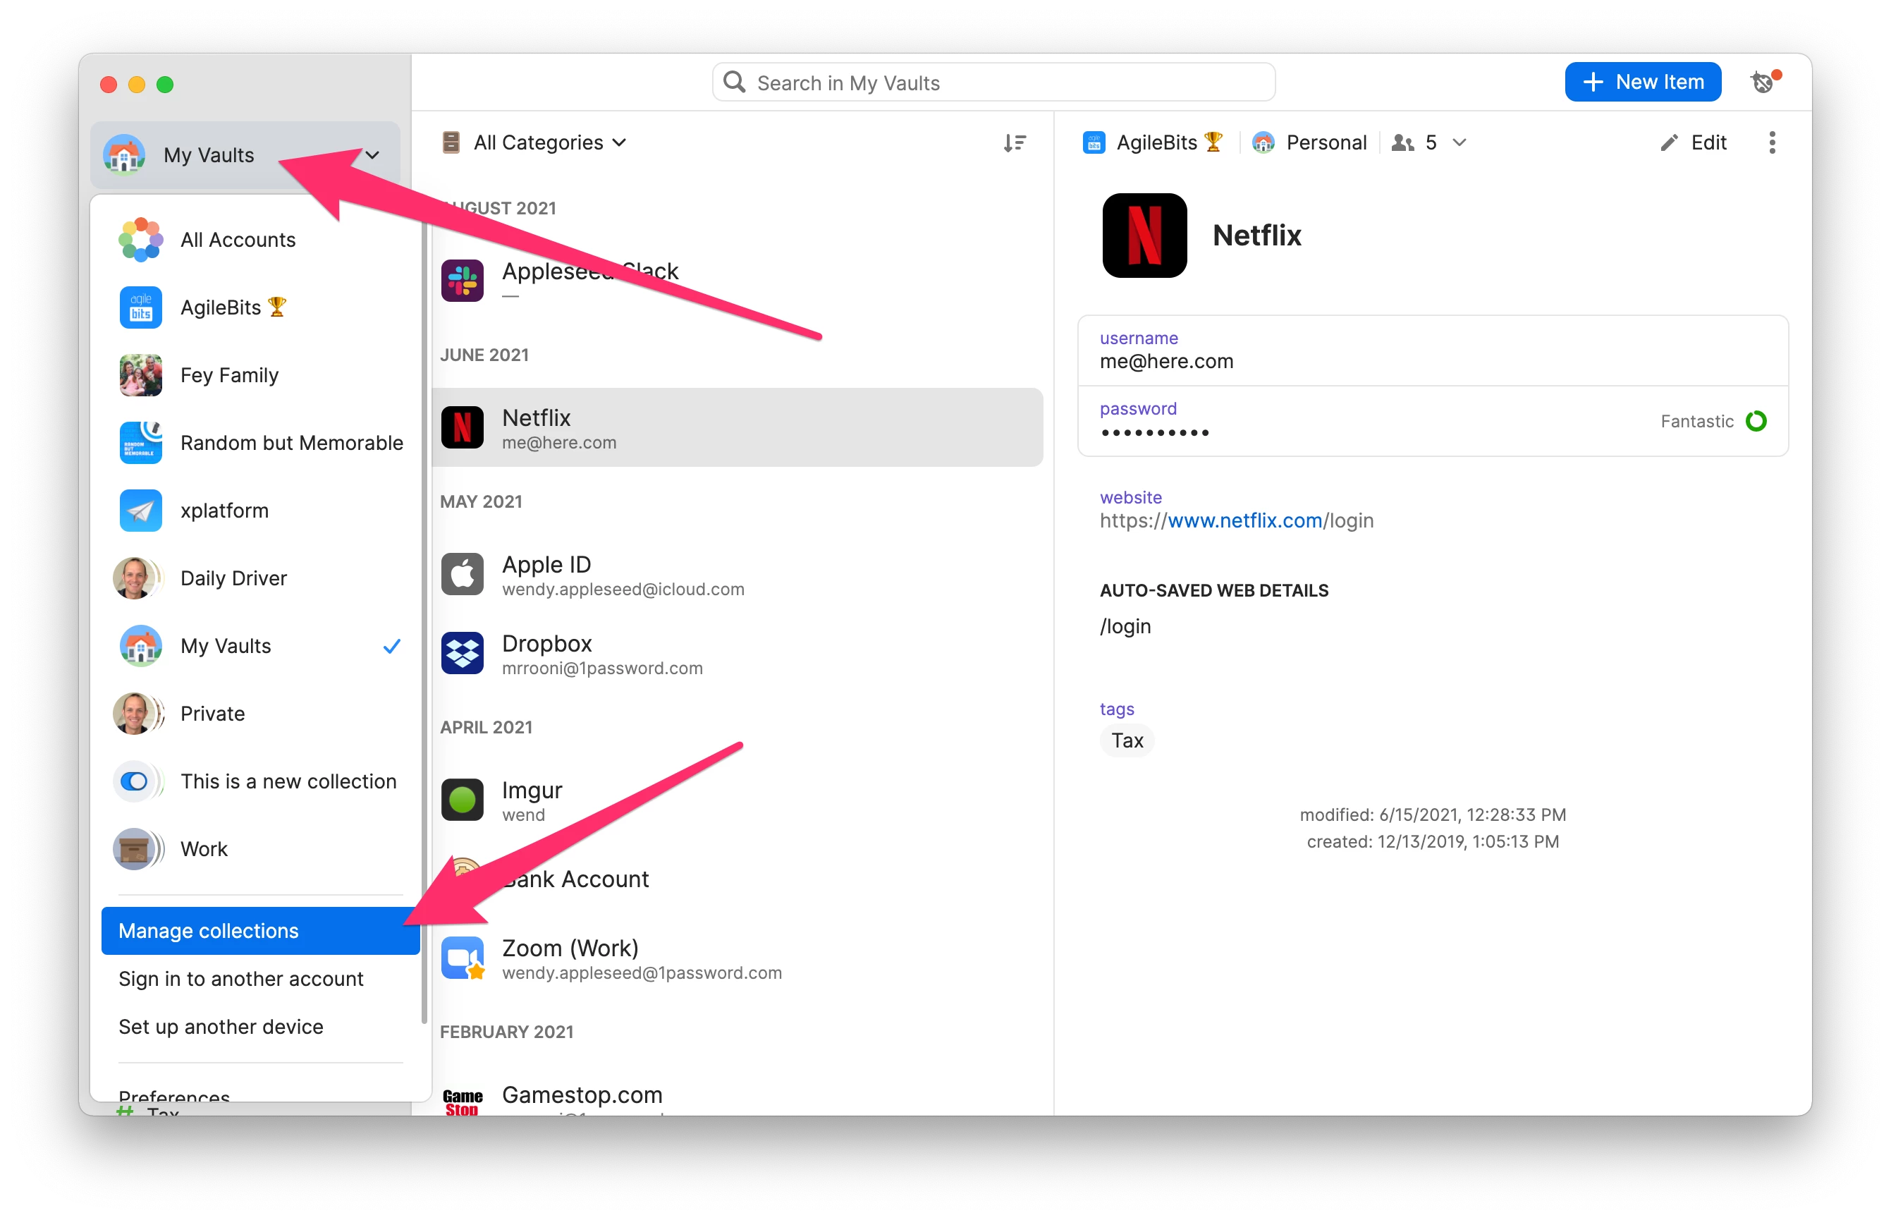
Task: Click the Tax tag chip
Action: pyautogui.click(x=1126, y=740)
